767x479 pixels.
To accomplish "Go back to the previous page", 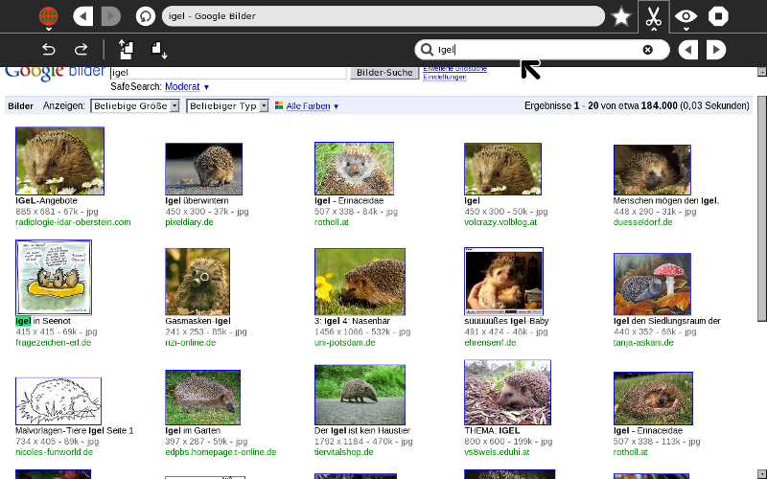I will [x=83, y=16].
